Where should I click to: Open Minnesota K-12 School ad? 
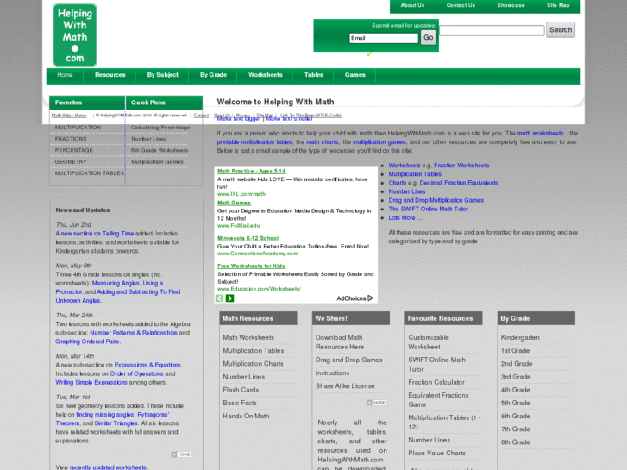[248, 238]
